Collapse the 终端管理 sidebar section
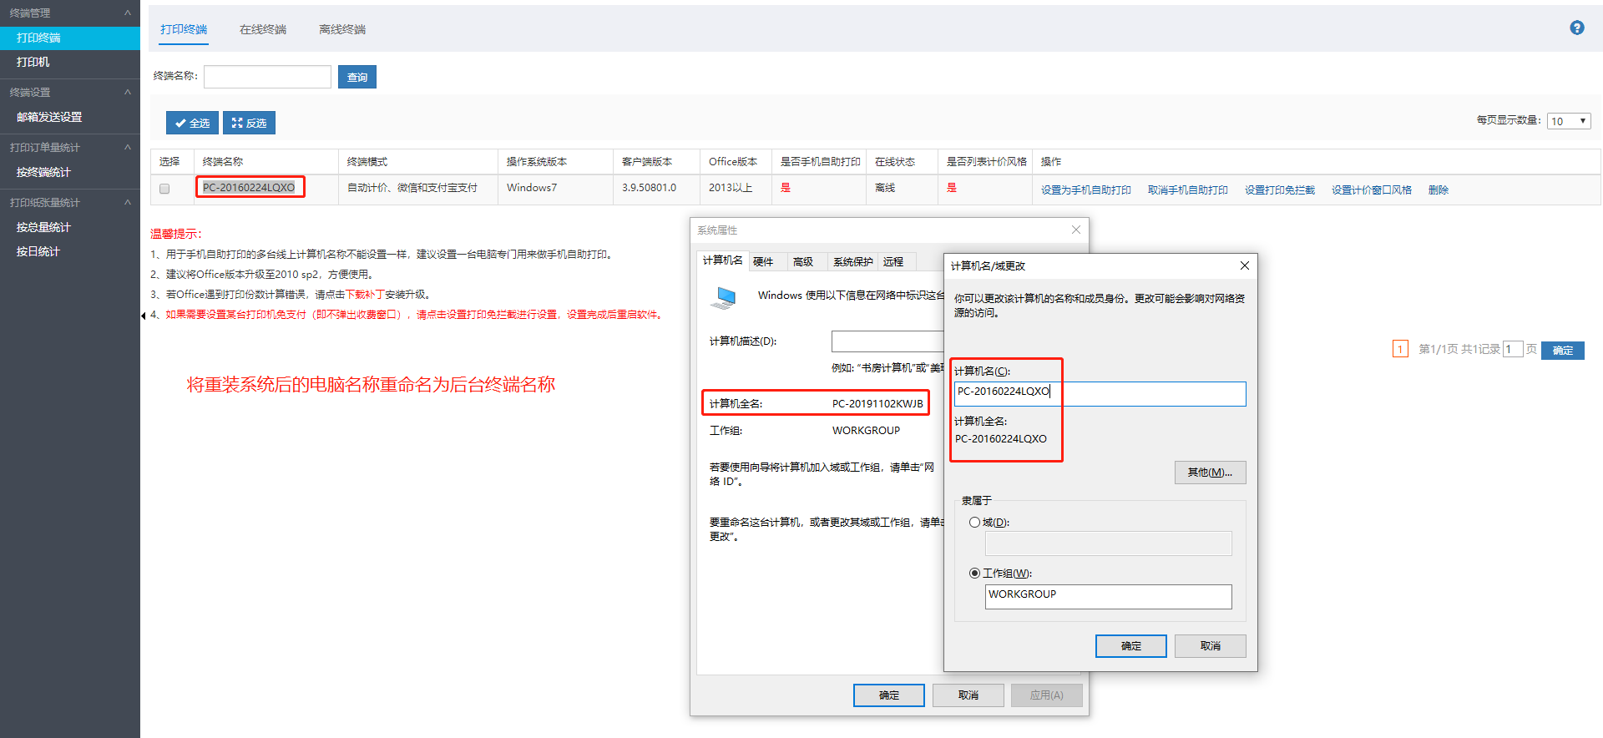This screenshot has height=738, width=1603. pyautogui.click(x=127, y=13)
